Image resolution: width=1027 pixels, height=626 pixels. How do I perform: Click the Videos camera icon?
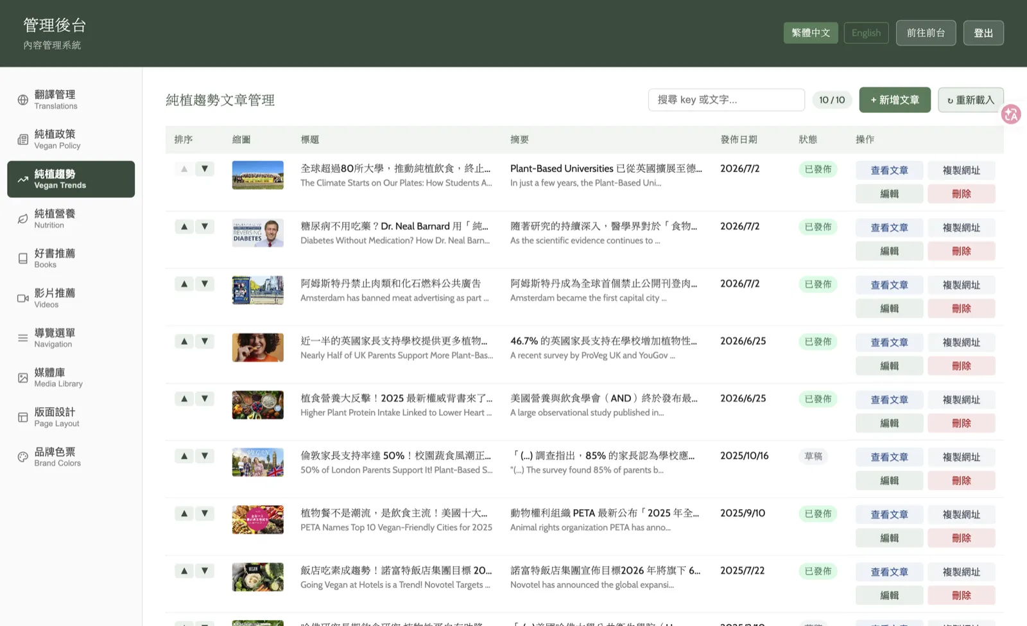(22, 298)
